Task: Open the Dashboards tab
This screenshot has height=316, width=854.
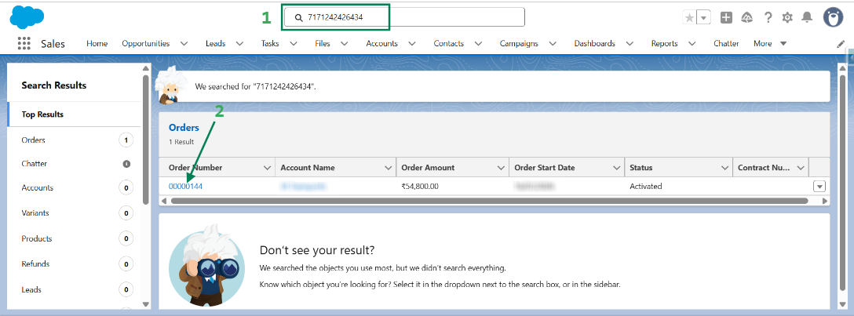Action: click(595, 43)
